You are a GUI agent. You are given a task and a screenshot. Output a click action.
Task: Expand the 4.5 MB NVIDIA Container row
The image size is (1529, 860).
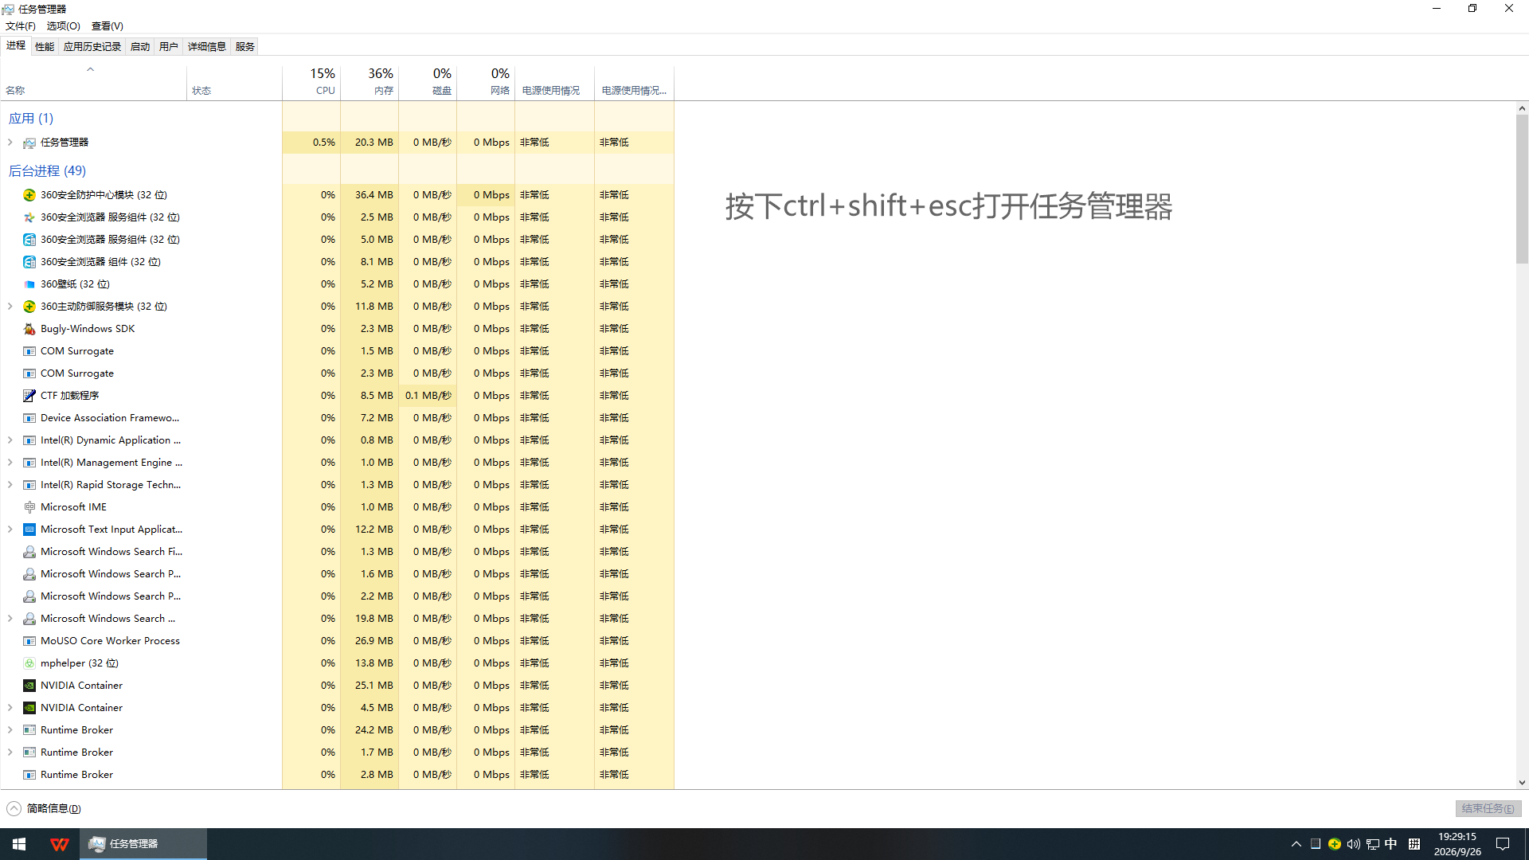(10, 708)
